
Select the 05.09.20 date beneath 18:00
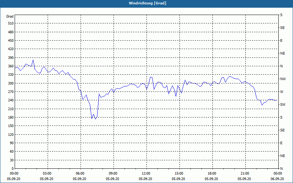click(x=211, y=179)
